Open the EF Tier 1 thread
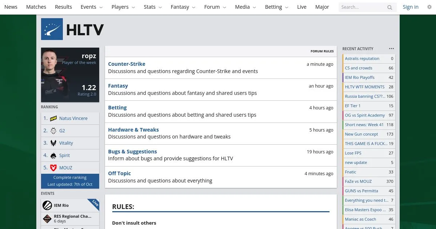436x229 pixels. pos(369,106)
